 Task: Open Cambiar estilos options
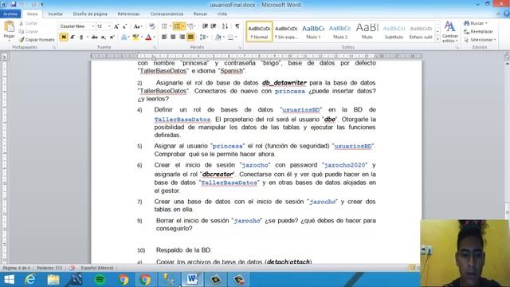449,32
